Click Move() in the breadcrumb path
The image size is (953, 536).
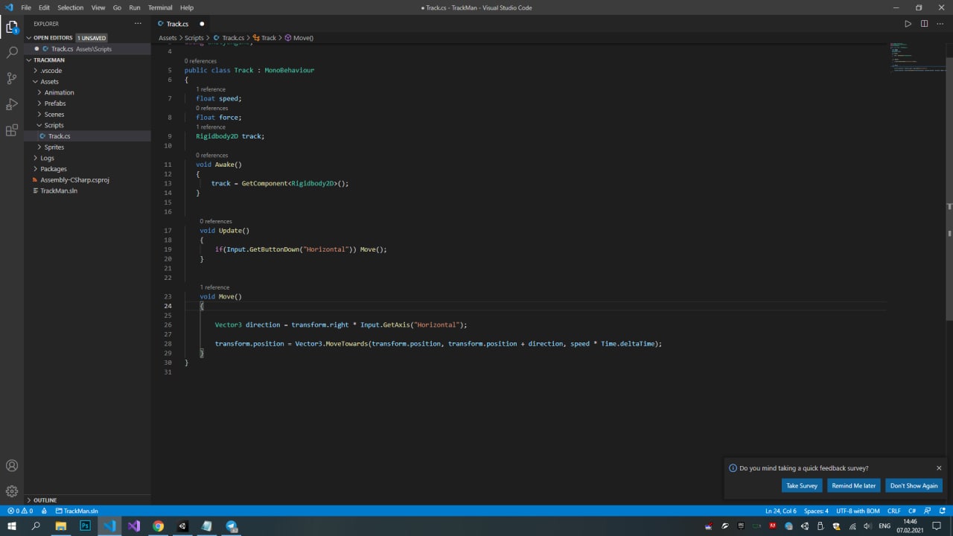coord(299,38)
